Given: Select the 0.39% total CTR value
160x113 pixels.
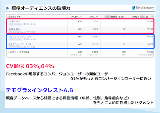Looking at the screenshot, I should pyautogui.click(x=95, y=52).
